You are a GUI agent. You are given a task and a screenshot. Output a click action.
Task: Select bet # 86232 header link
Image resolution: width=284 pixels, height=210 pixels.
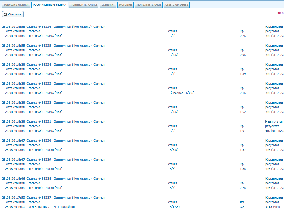tap(53, 103)
